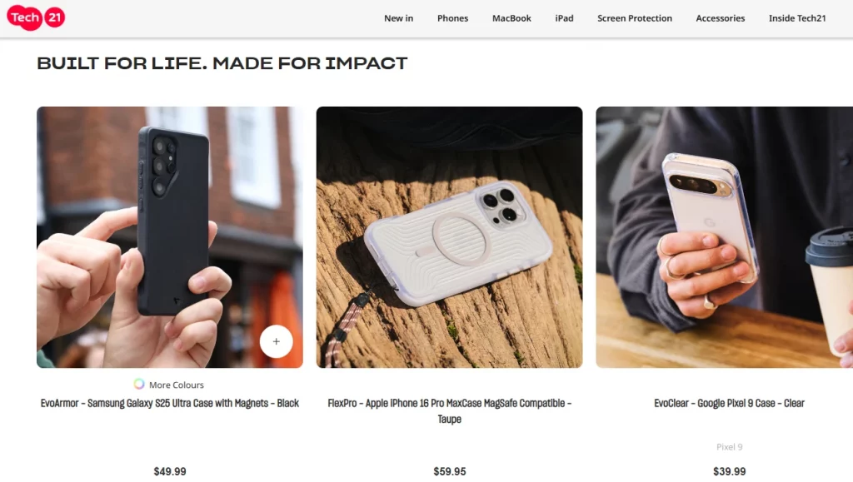Click the FlexPro iPhone 16 Pro Max title
This screenshot has height=482, width=853.
click(449, 410)
